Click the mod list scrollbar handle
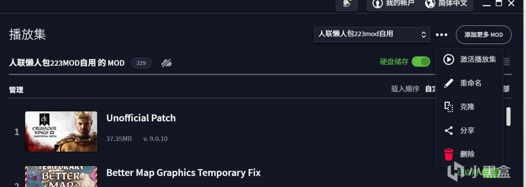 click(x=508, y=116)
